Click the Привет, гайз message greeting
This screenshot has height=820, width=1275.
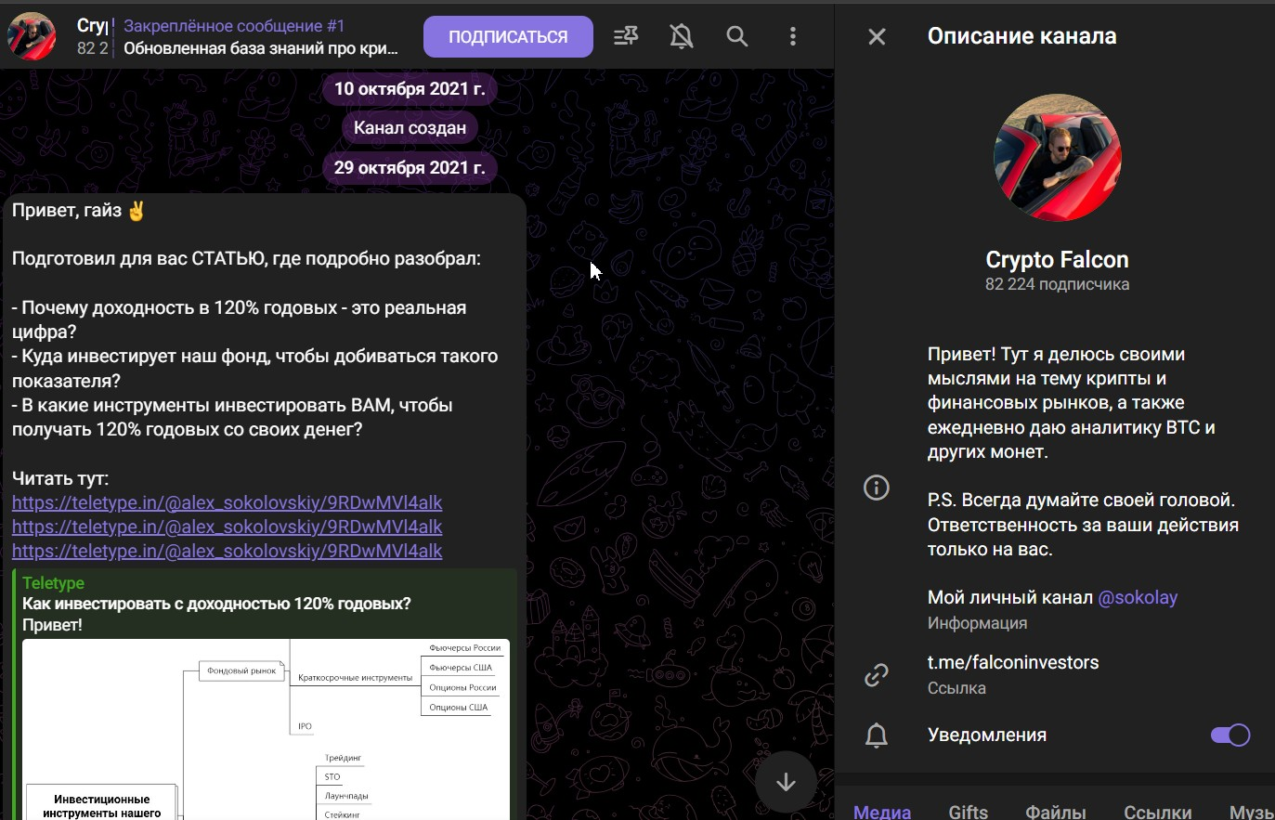[79, 210]
